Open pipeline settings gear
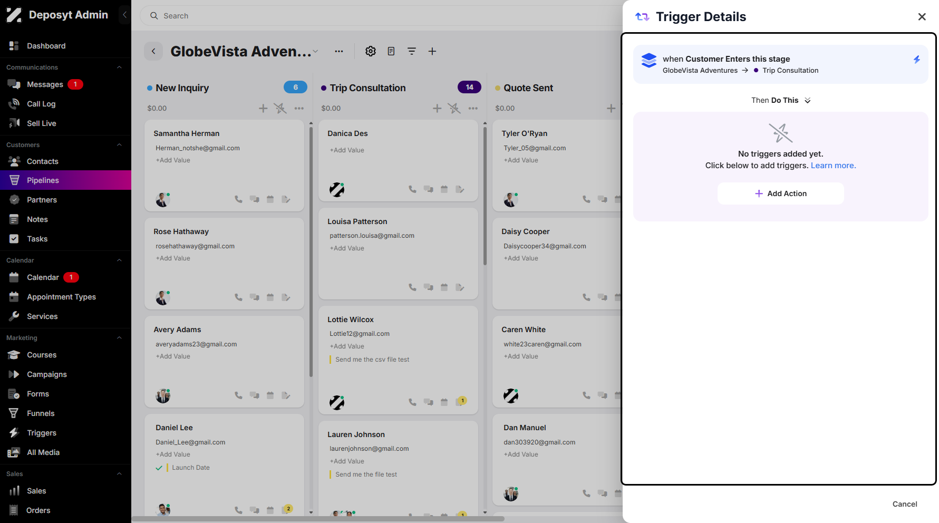Viewport: 939px width, 523px height. coord(371,51)
